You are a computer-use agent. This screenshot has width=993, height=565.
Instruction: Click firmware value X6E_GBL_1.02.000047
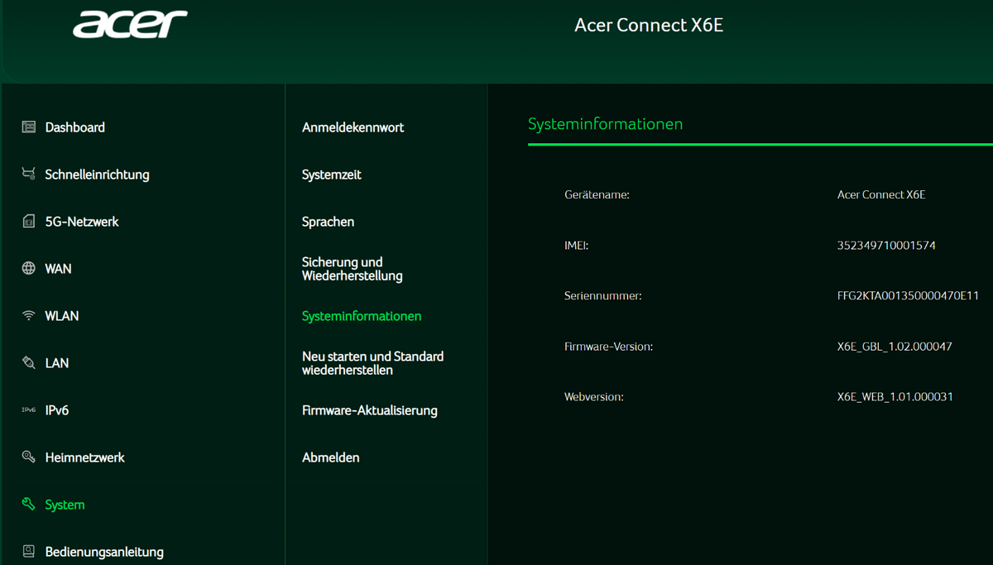coord(895,347)
